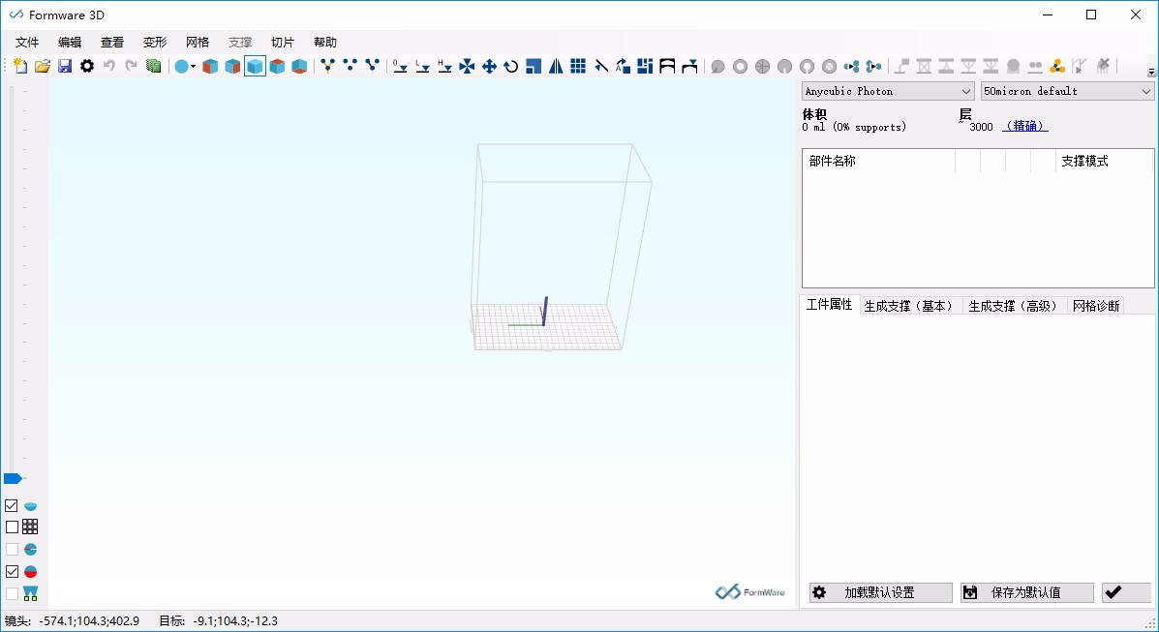This screenshot has width=1159, height=632.
Task: Click the cube view icon with red bottom face
Action: click(x=299, y=67)
